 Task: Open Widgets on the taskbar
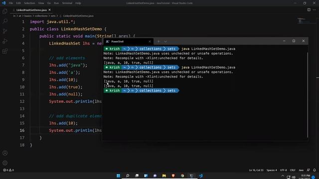pyautogui.click(x=146, y=176)
